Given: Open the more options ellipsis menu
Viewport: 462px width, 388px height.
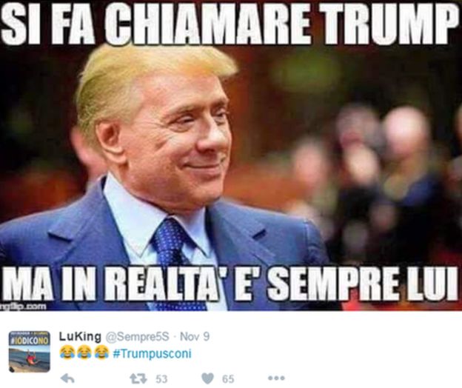Looking at the screenshot, I should pos(276,378).
